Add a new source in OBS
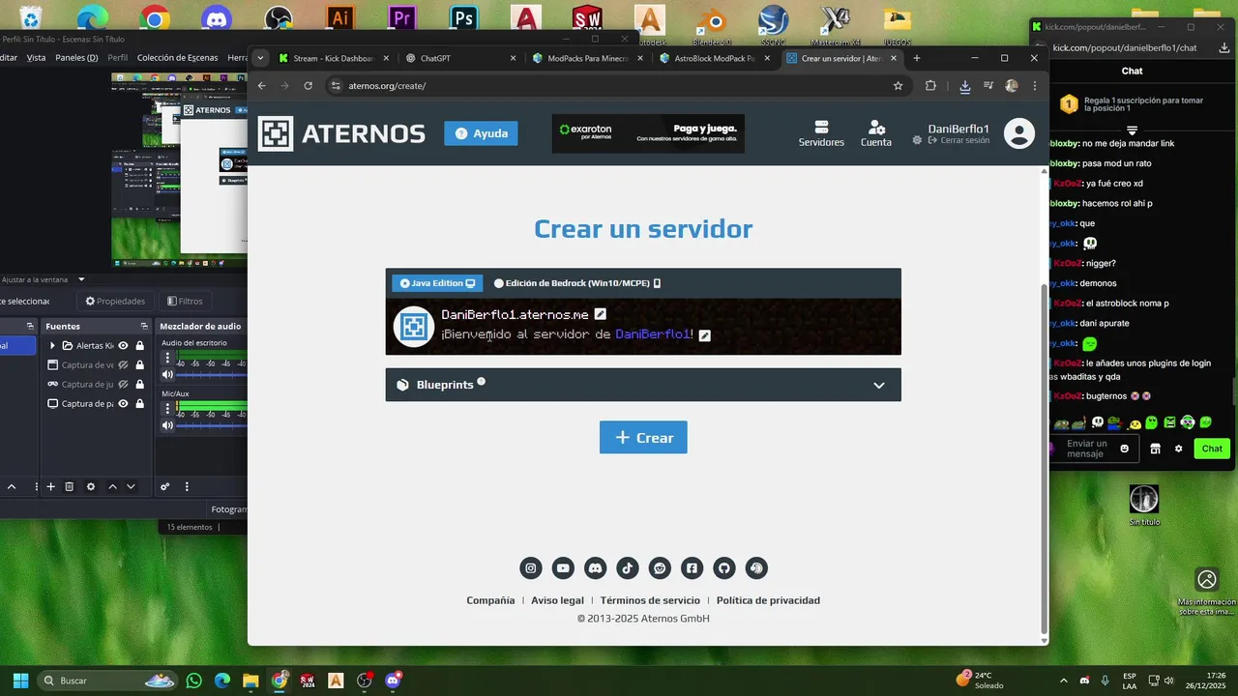Screen dimensions: 1238x696 point(50,486)
